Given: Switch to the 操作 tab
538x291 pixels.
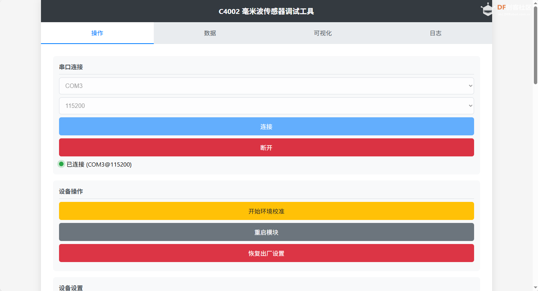Looking at the screenshot, I should pyautogui.click(x=97, y=33).
